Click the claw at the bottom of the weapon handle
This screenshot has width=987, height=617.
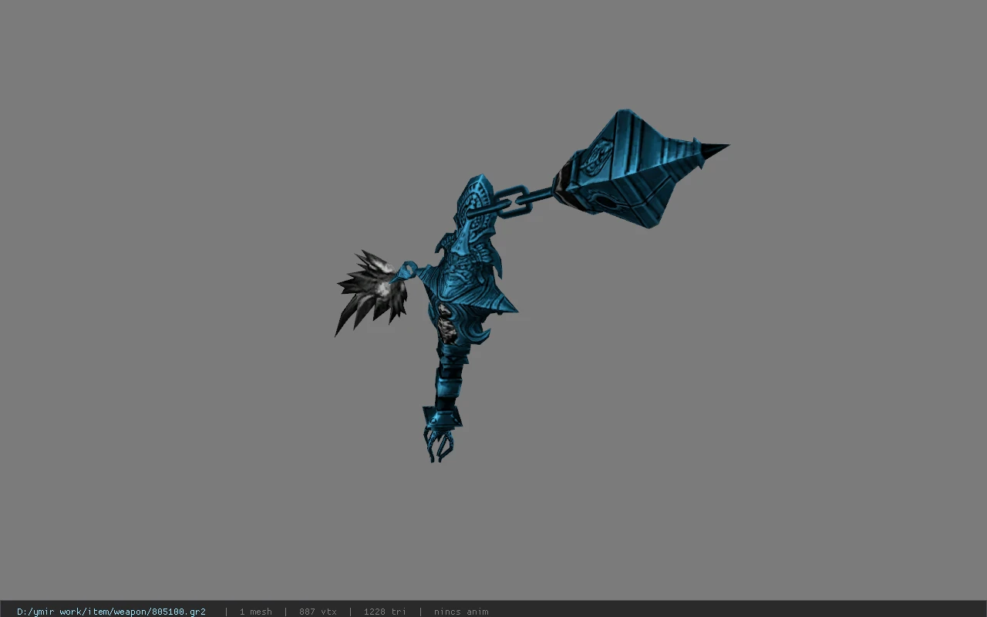click(x=440, y=445)
